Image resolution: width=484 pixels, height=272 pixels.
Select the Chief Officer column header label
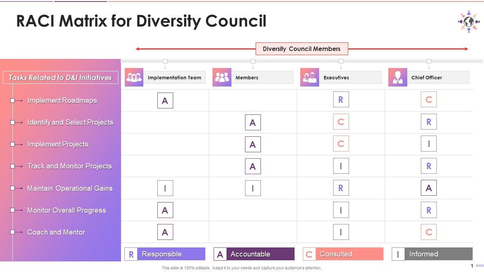coord(427,77)
